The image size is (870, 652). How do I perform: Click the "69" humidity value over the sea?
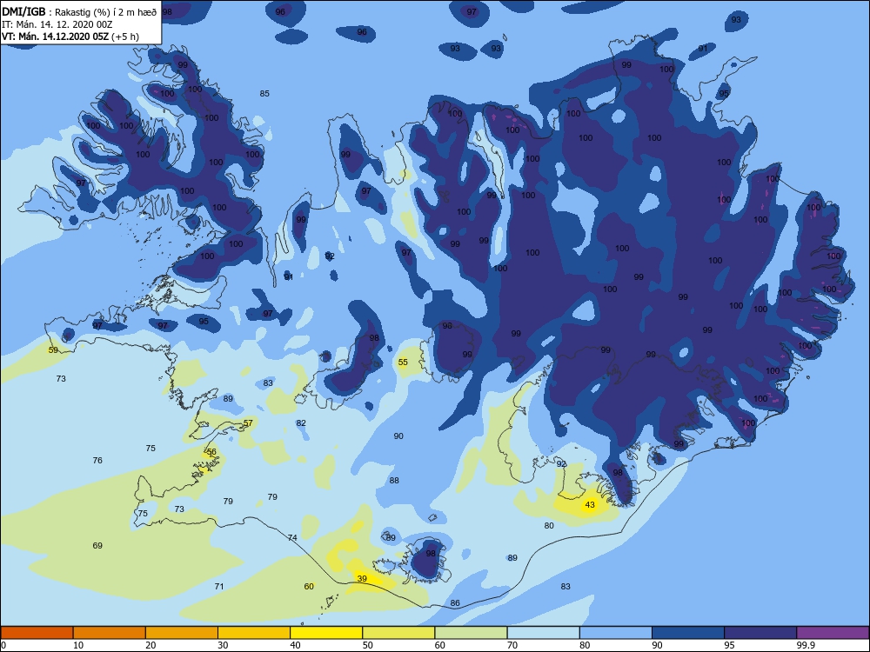[x=97, y=546]
